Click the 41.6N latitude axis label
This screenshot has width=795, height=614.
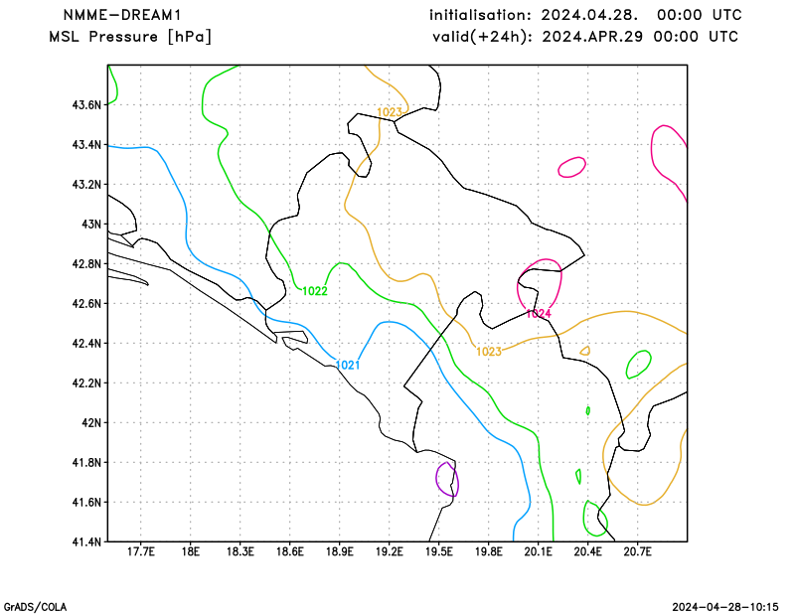86,503
